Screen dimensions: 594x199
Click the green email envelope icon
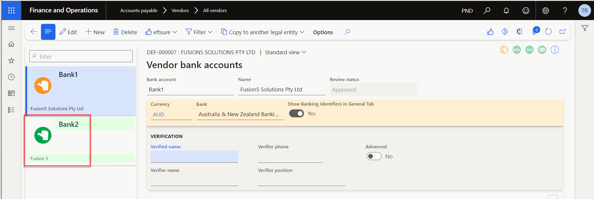(542, 50)
